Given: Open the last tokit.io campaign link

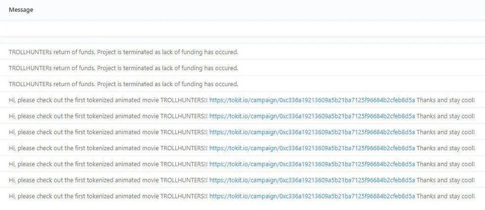Looking at the screenshot, I should coord(312,196).
